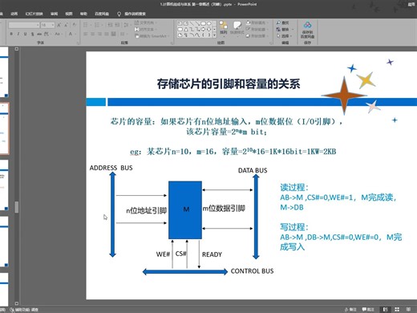Open font group dialog launcher
417x313 pixels.
78,43
